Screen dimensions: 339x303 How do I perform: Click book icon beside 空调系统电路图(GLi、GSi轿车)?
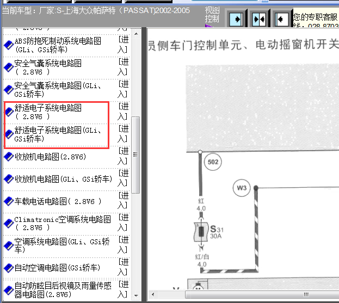9,246
